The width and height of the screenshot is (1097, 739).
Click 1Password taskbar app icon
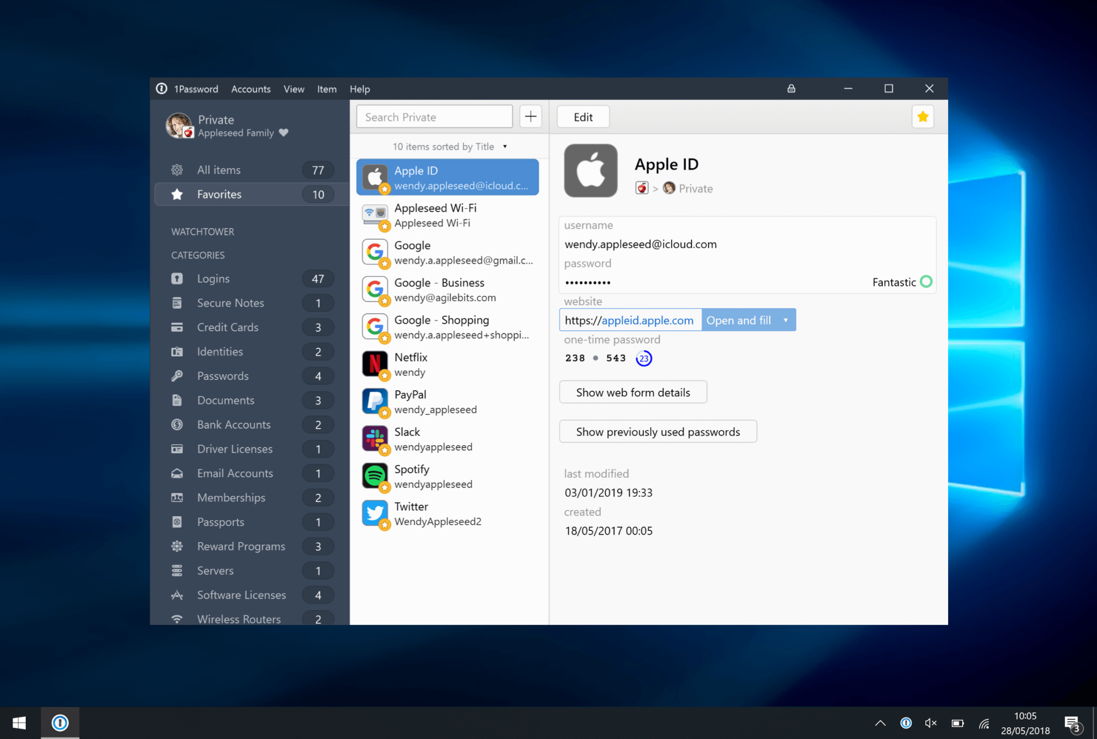[x=60, y=723]
